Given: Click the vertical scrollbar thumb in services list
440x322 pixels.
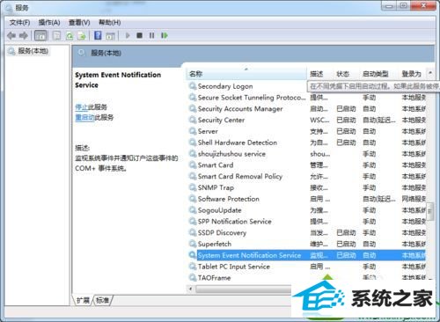Looking at the screenshot, I should pyautogui.click(x=430, y=211).
